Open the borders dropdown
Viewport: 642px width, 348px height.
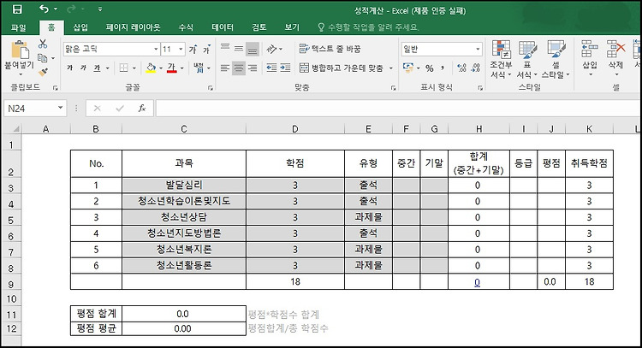[x=134, y=68]
